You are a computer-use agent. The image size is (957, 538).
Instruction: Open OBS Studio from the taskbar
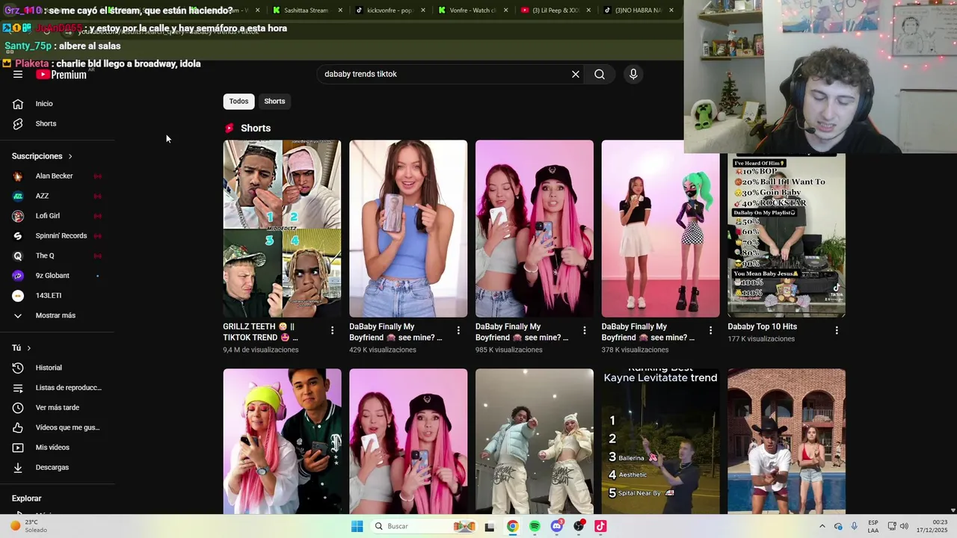[579, 526]
